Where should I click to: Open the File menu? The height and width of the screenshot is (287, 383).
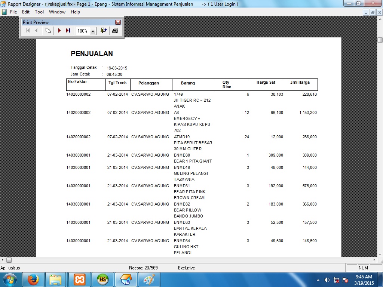tap(13, 12)
